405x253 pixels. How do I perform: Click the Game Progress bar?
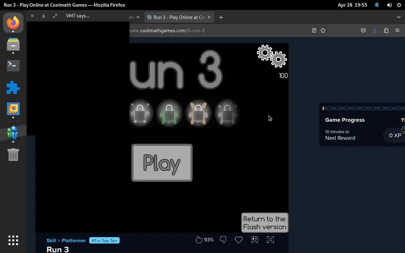[364, 108]
